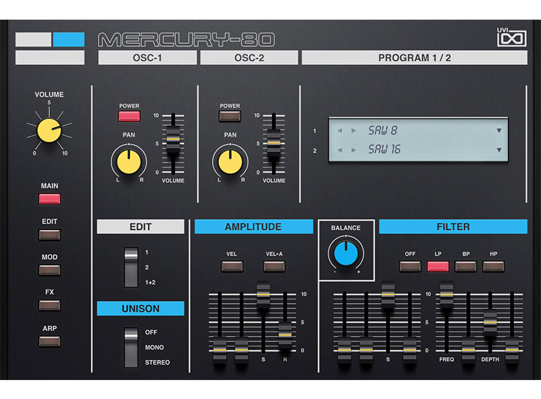Viewport: 541px width, 399px height.
Task: Click the OSC-2 PAN knob
Action: tap(230, 162)
